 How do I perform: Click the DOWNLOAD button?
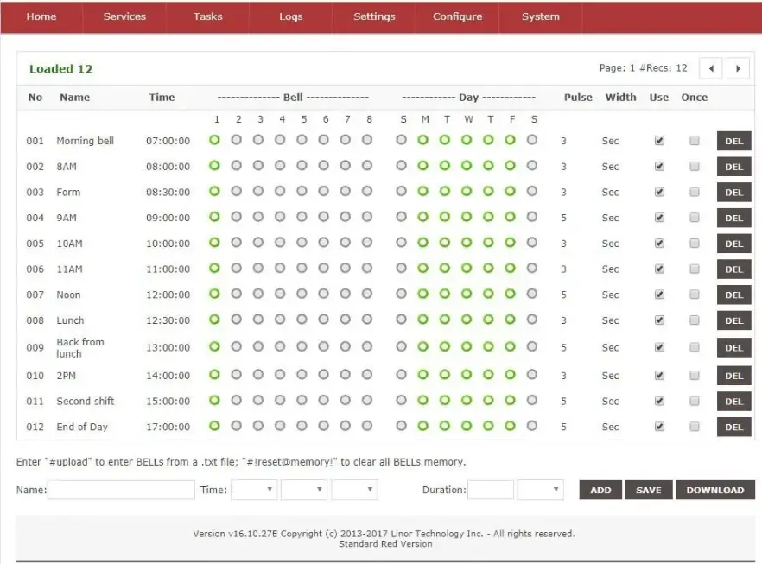click(714, 490)
